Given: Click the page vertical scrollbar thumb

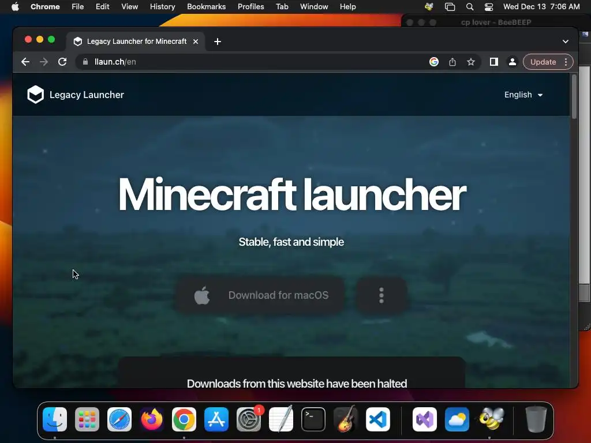Looking at the screenshot, I should coord(574,96).
